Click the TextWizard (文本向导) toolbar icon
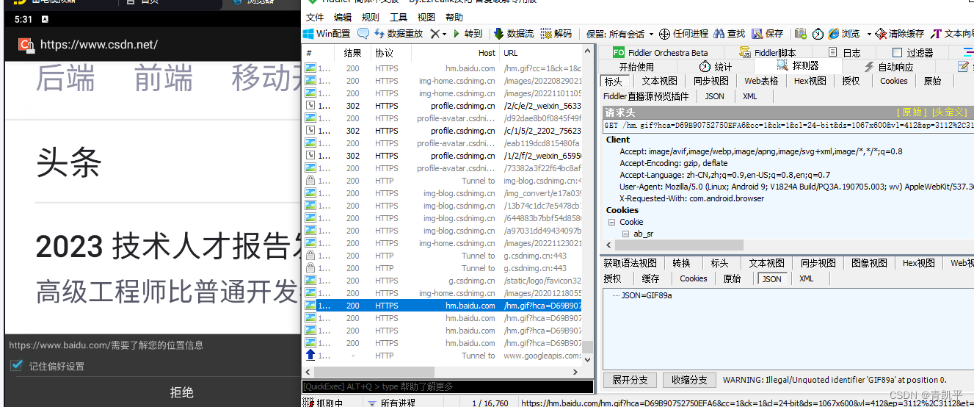The width and height of the screenshot is (974, 407). tap(936, 34)
